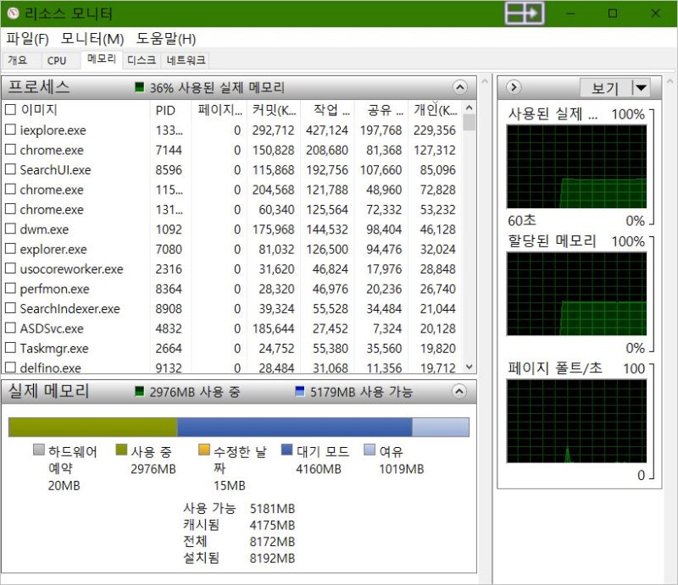Switch to the 네트워크 tab
The width and height of the screenshot is (678, 585).
(186, 60)
